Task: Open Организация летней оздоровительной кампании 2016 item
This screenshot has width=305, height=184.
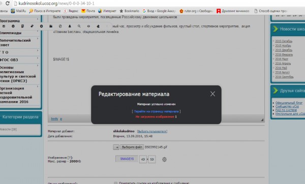Action: pos(16,95)
